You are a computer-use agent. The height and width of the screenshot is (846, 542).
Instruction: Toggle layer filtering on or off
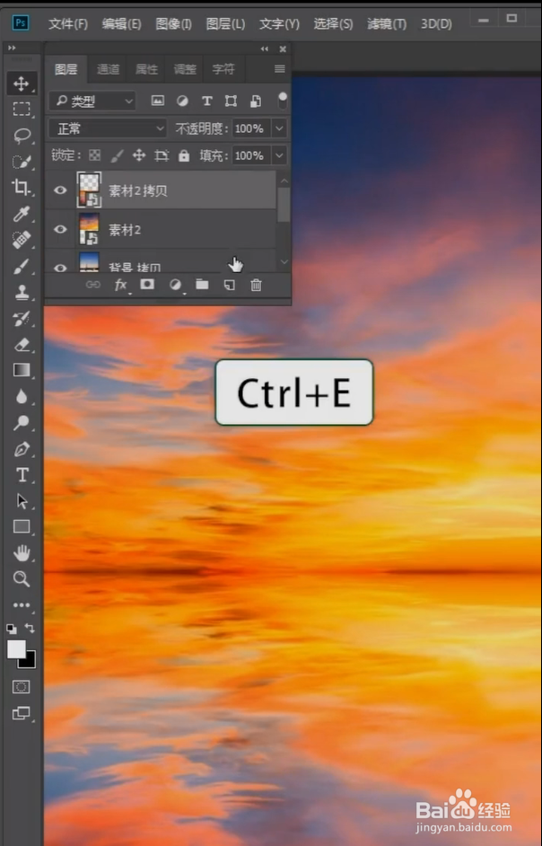click(282, 101)
